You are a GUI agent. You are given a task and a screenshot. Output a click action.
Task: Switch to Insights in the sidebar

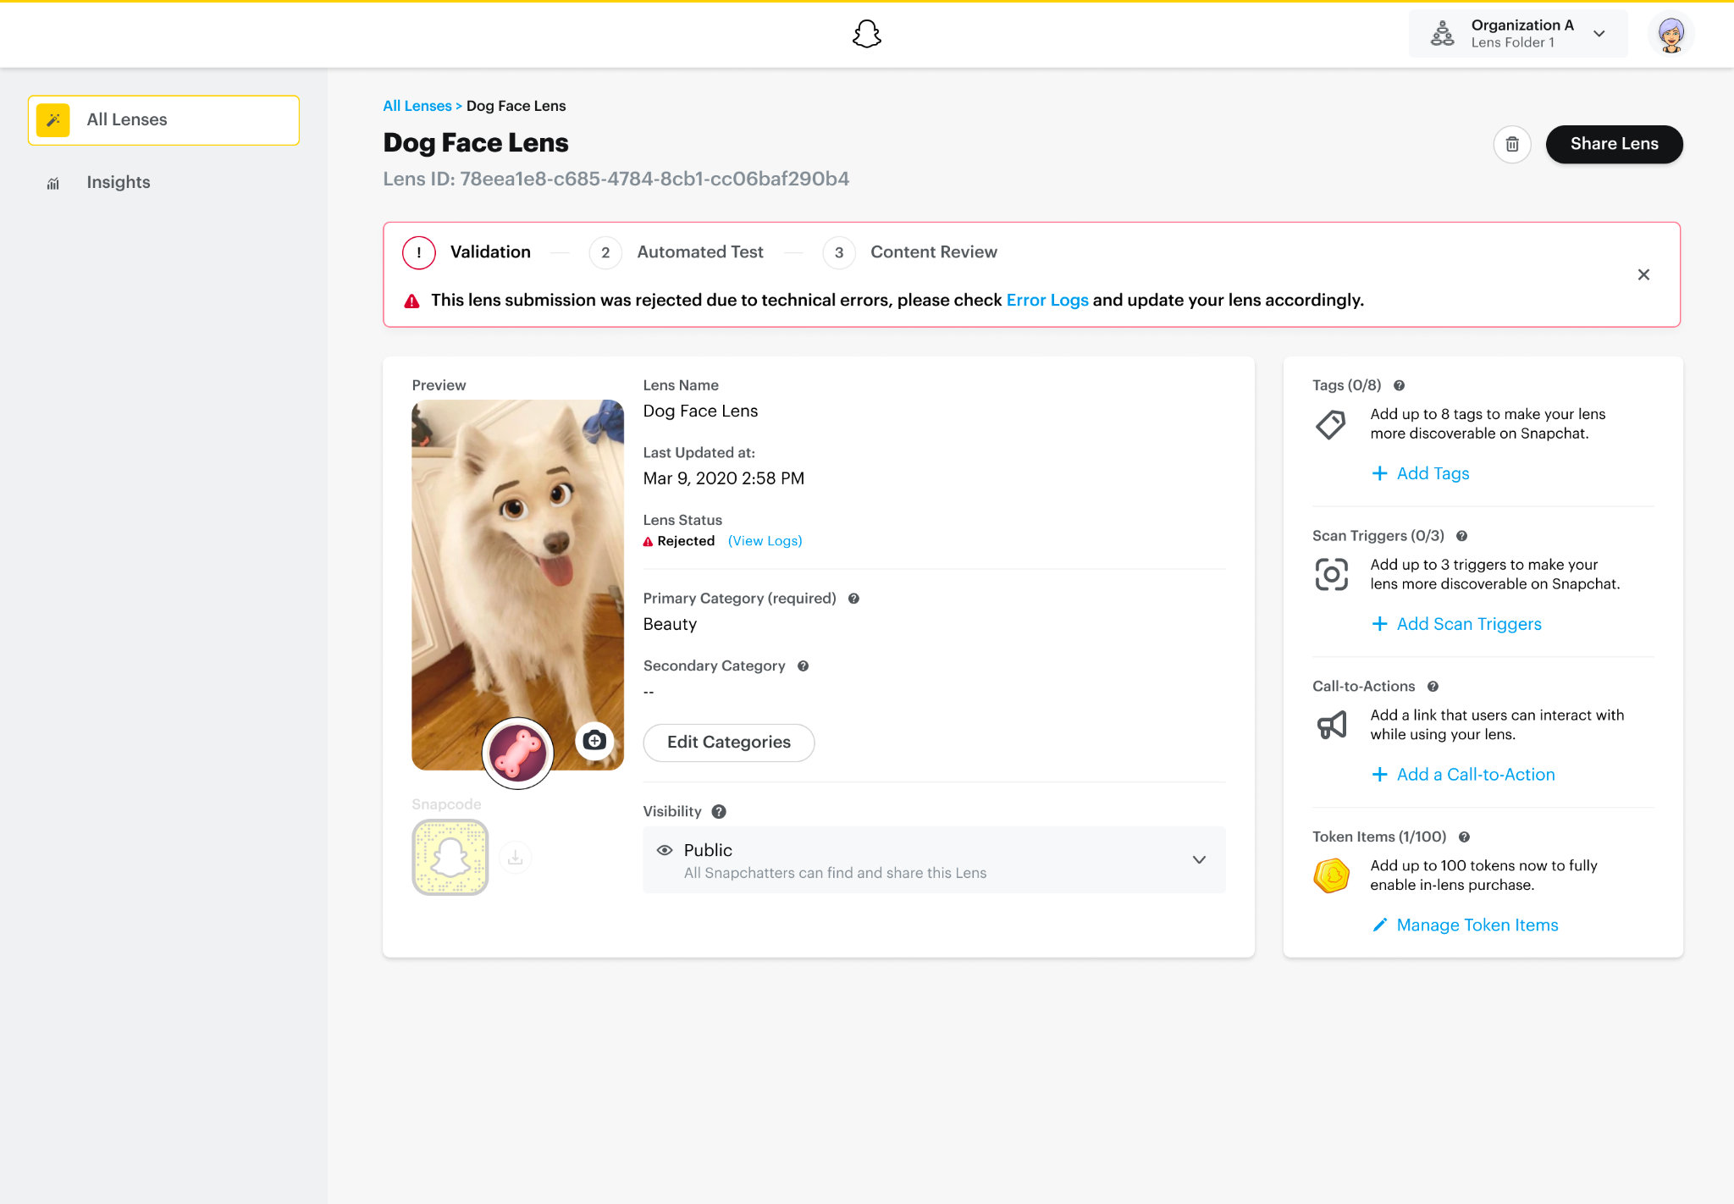[118, 182]
